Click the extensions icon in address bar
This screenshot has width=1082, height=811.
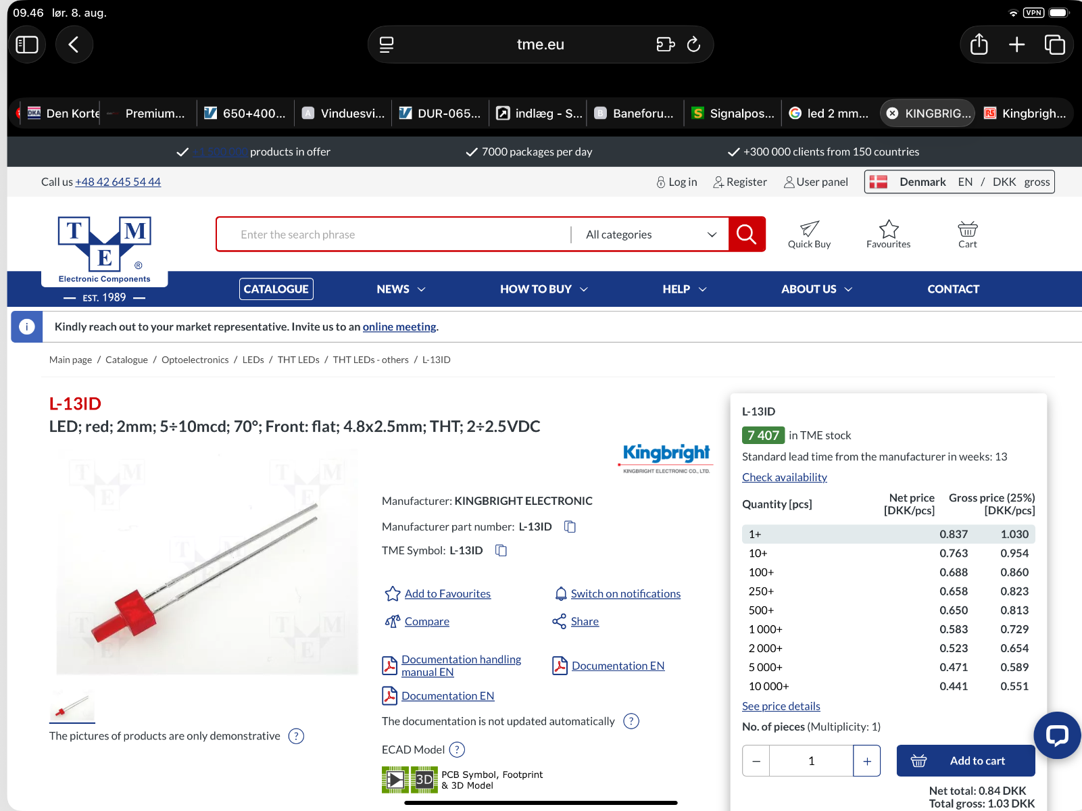point(665,45)
